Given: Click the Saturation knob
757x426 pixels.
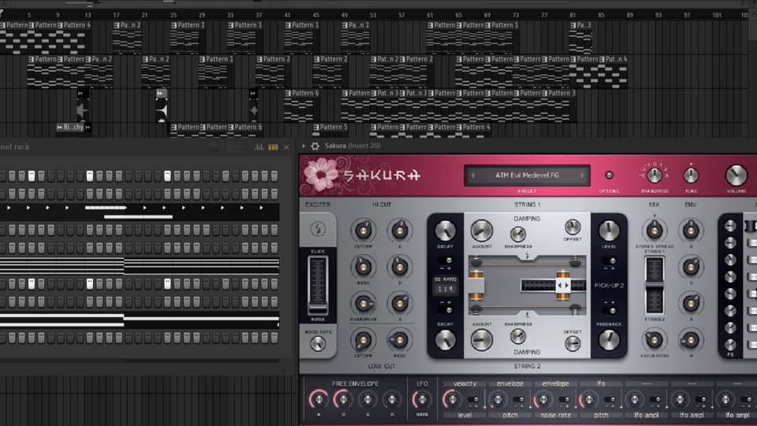Looking at the screenshot, I should coord(654,340).
